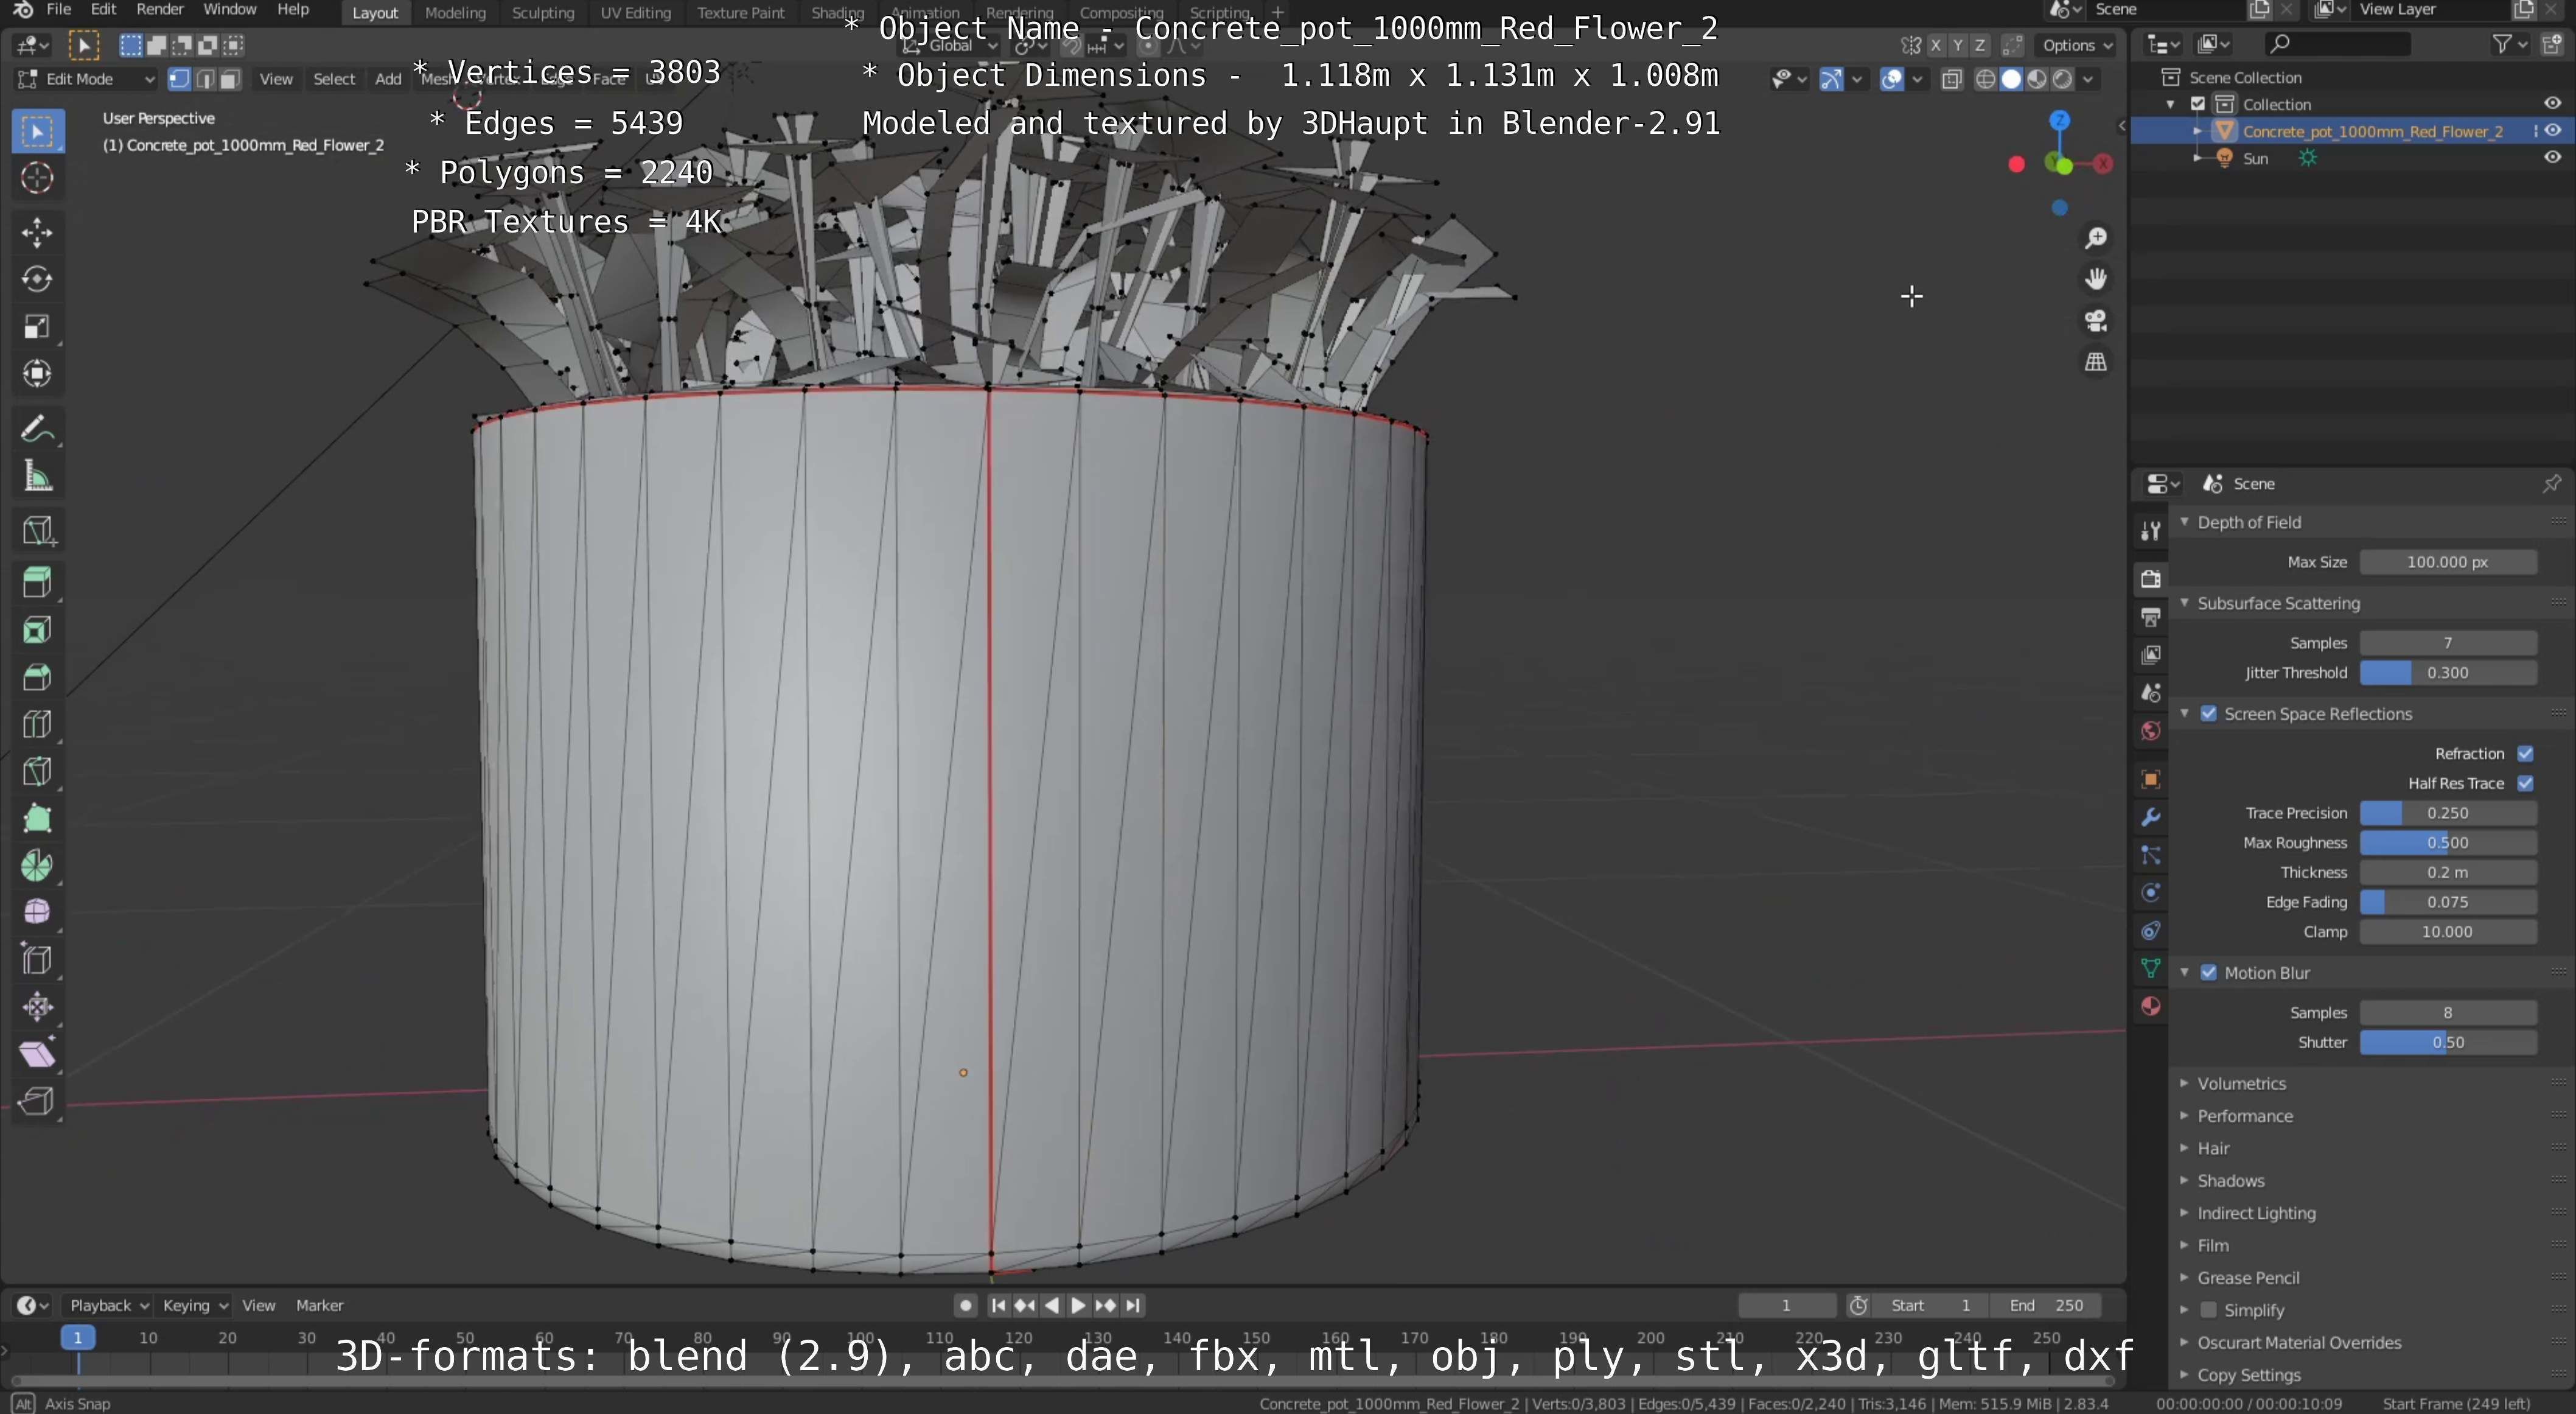Viewport: 2576px width, 1414px height.
Task: Select the Spin tool
Action: tap(37, 865)
